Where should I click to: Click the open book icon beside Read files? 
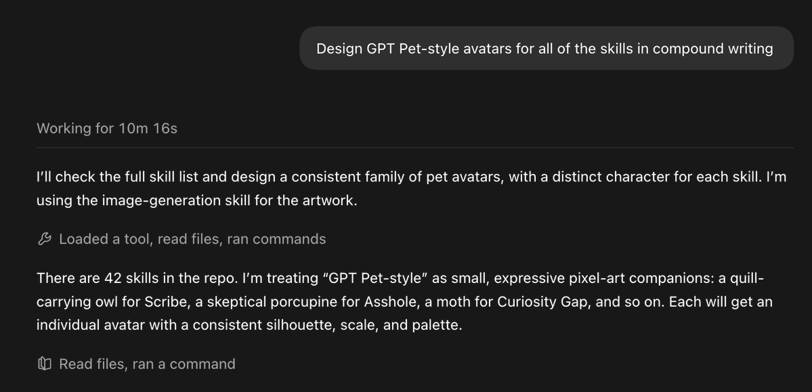click(45, 364)
